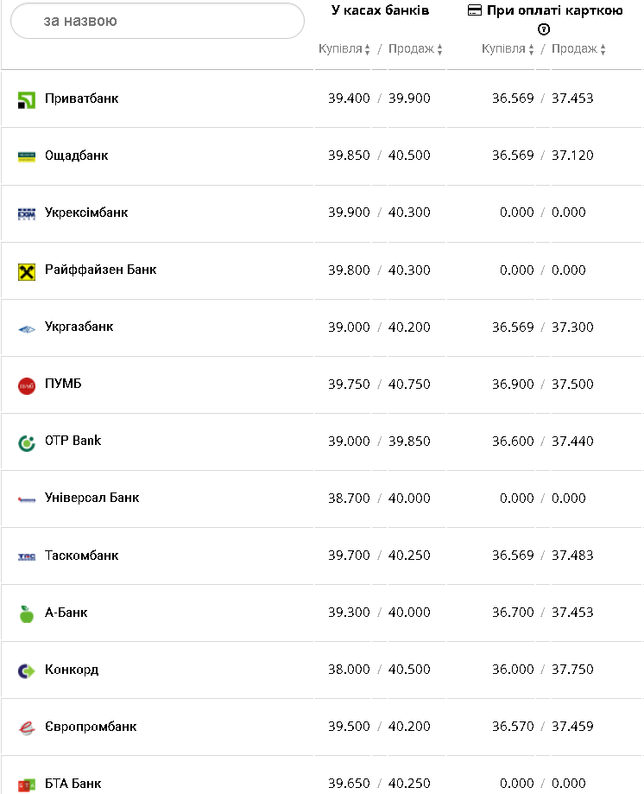Image resolution: width=644 pixels, height=794 pixels.
Task: Open the Таскомбанк bank link
Action: [82, 556]
